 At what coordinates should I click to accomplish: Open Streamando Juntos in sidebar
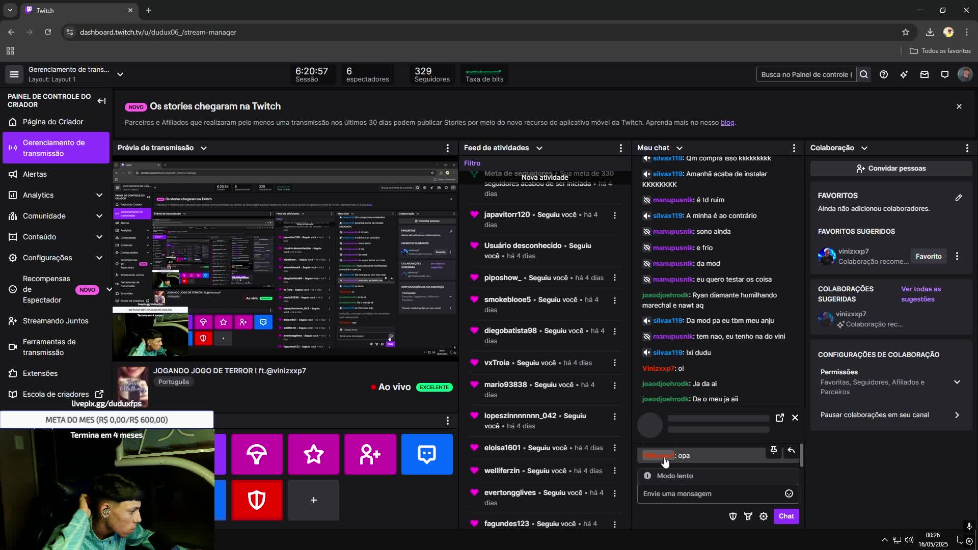pos(56,321)
